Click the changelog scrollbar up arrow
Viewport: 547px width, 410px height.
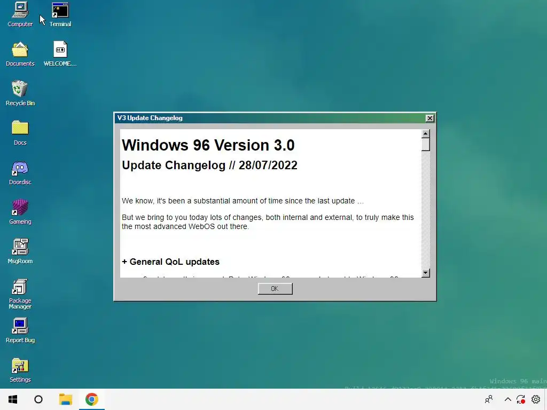425,134
